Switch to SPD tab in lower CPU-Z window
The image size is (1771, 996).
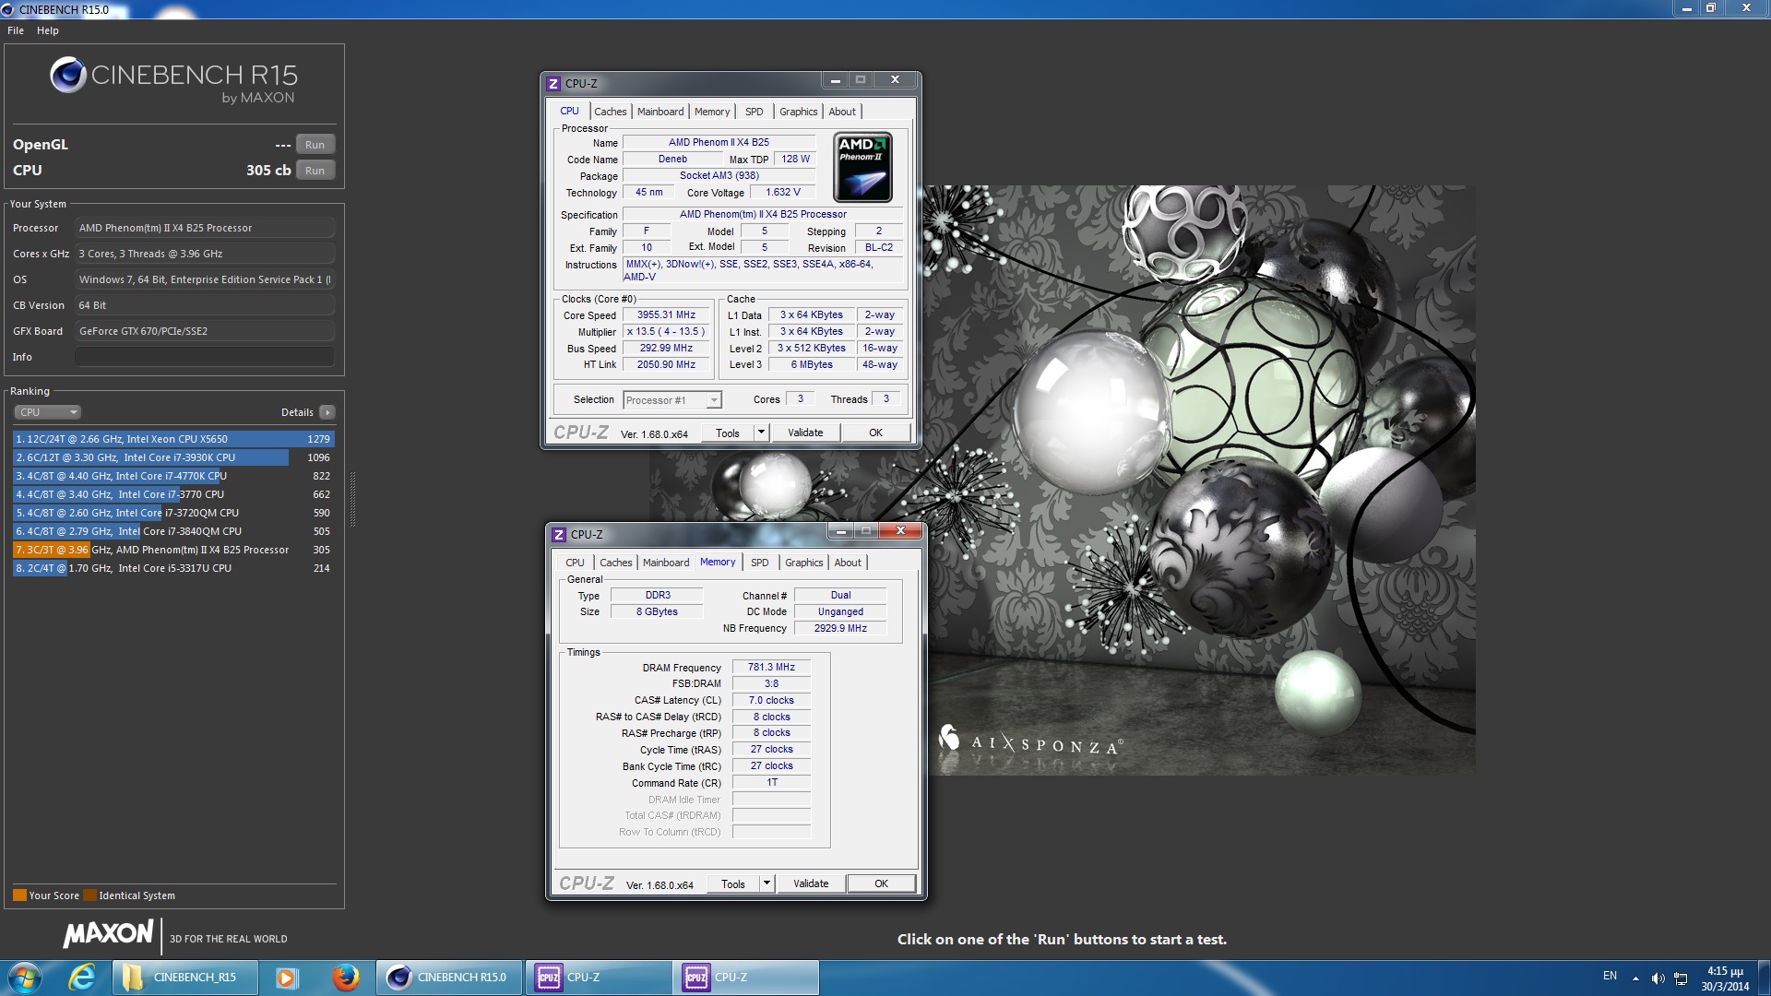coord(760,563)
